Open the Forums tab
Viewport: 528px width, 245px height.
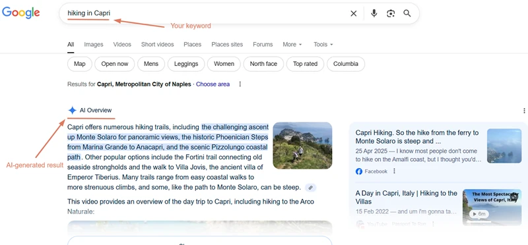[x=263, y=44]
